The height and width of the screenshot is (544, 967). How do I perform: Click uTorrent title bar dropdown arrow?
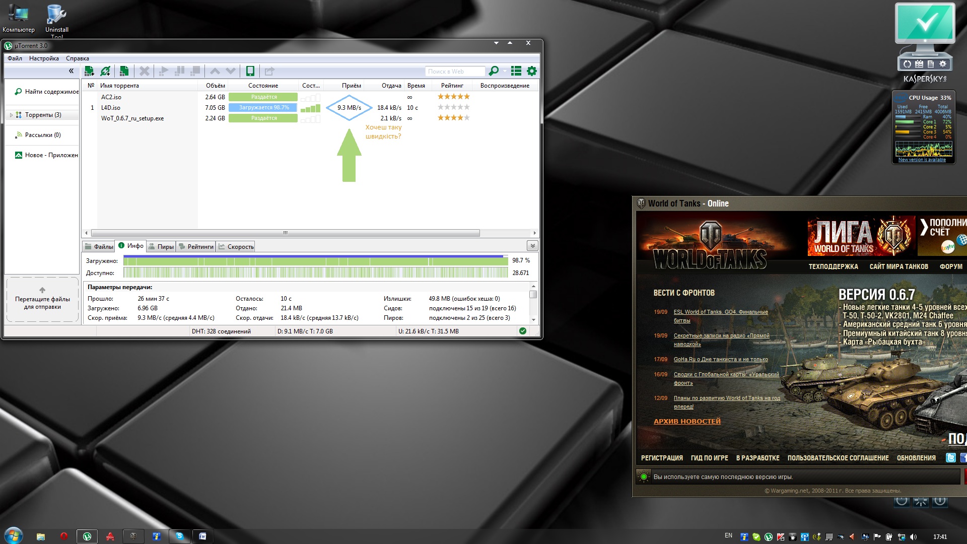tap(496, 43)
